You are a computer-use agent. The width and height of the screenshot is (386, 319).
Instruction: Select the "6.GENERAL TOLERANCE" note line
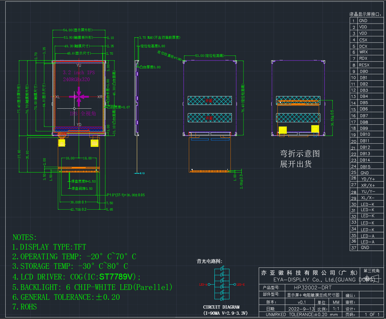[x=66, y=297]
